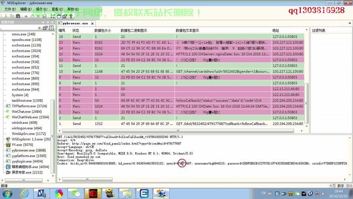Select packet row 16 Send

pyautogui.click(x=181, y=37)
